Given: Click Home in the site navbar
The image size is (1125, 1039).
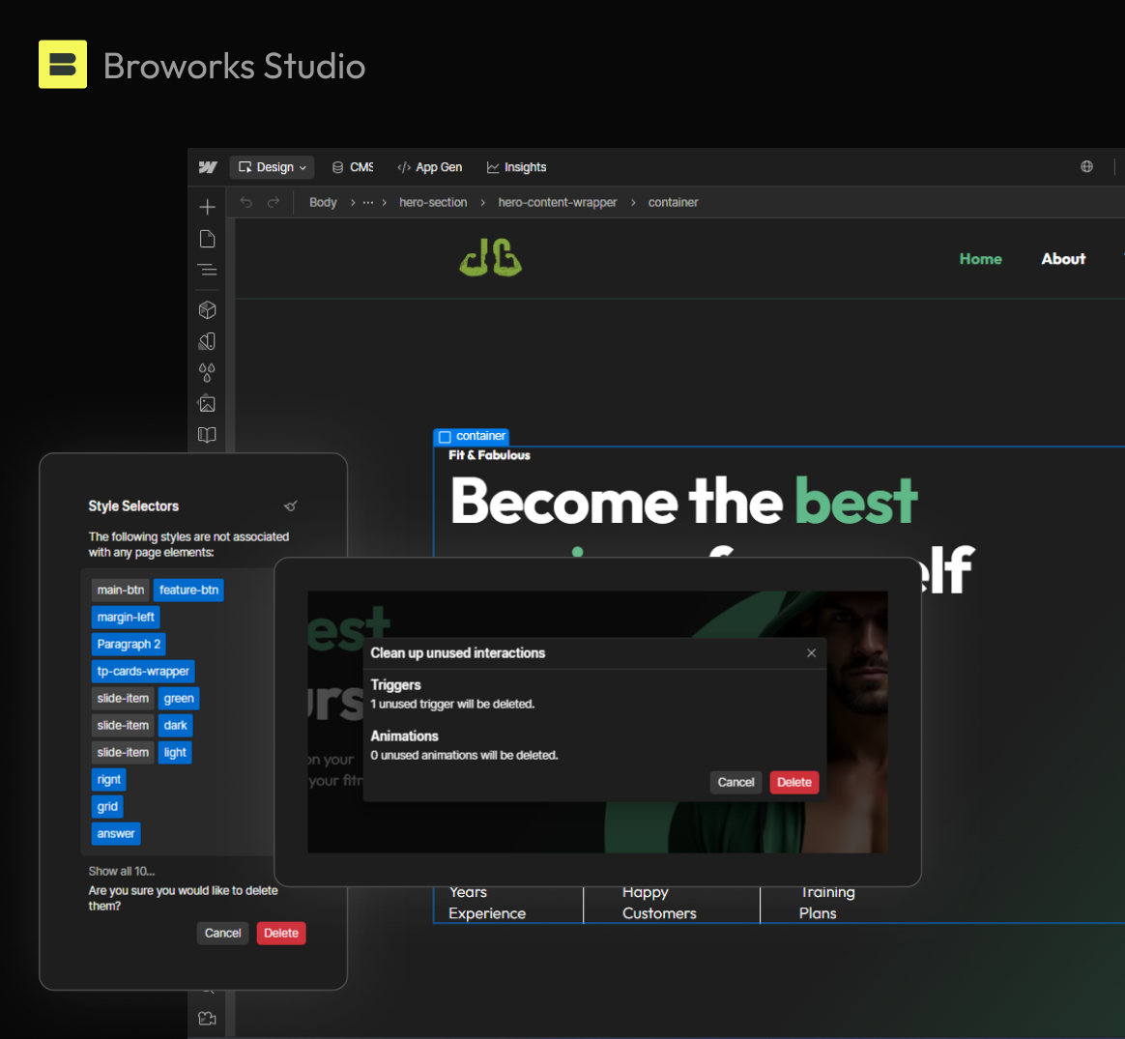Looking at the screenshot, I should tap(981, 259).
